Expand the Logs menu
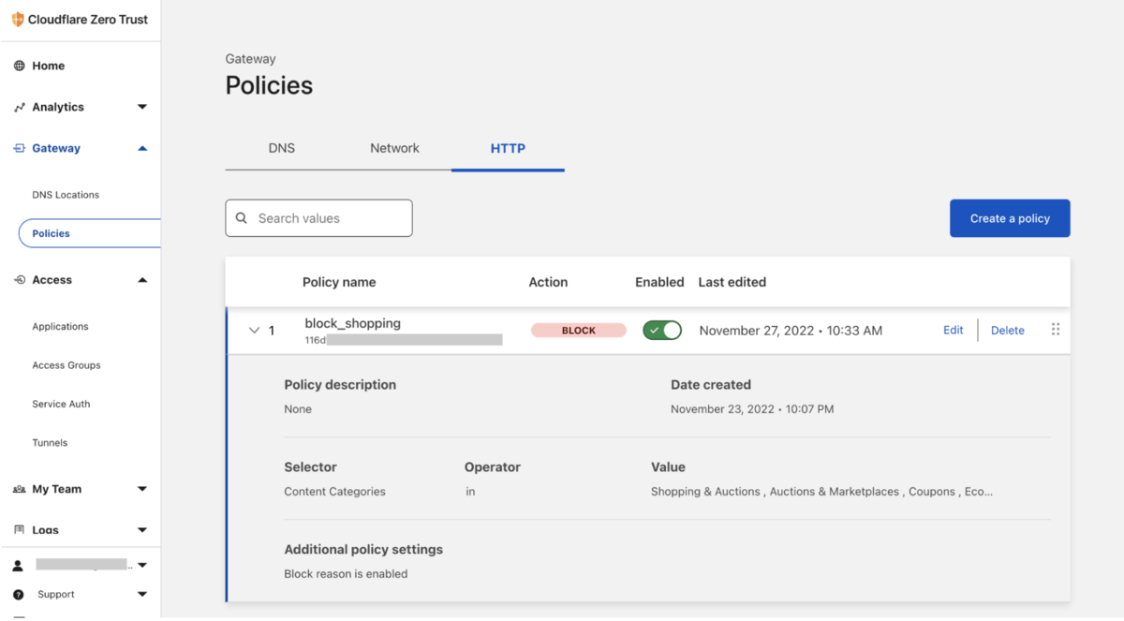Viewport: 1124px width, 621px height. pyautogui.click(x=142, y=529)
